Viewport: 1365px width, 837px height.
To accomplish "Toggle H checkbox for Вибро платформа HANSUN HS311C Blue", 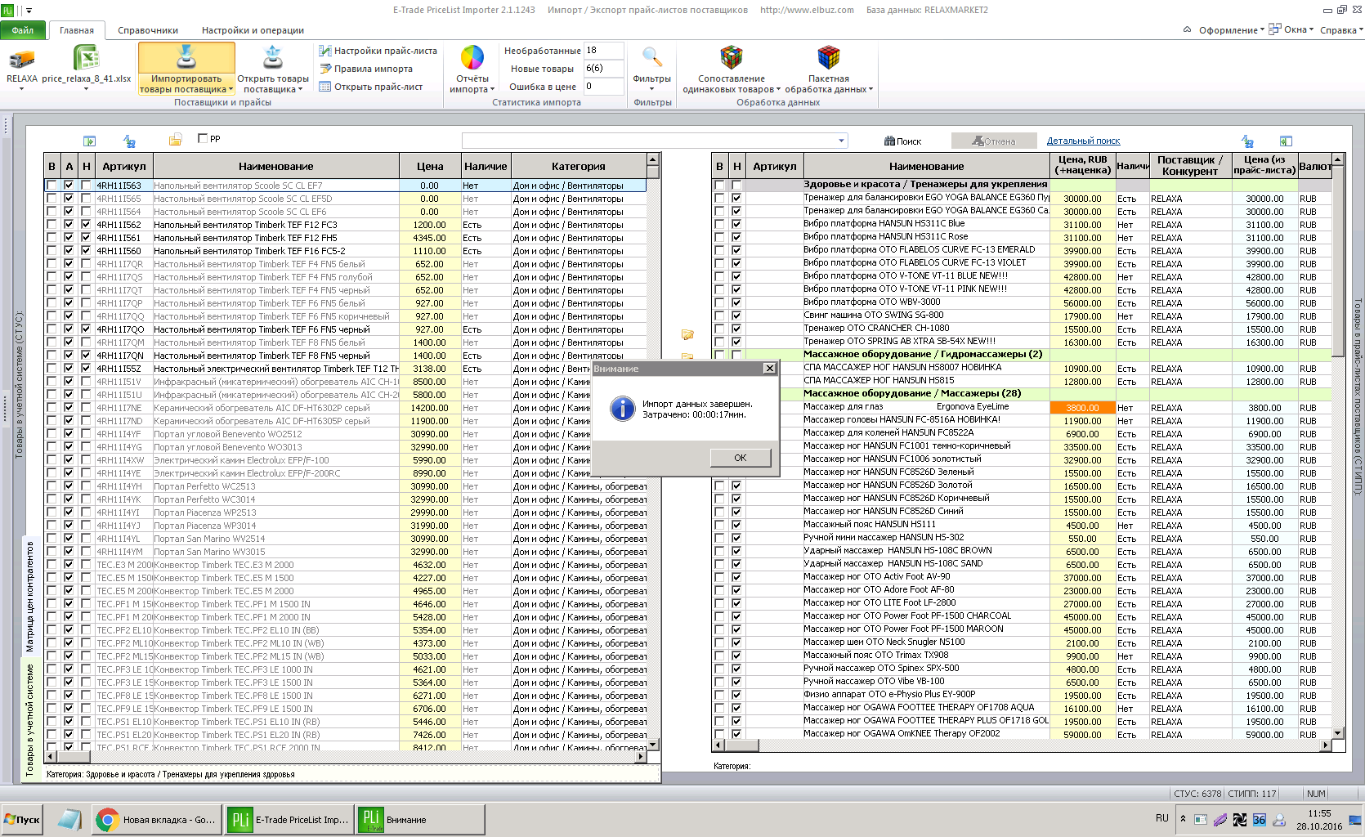I will point(736,224).
